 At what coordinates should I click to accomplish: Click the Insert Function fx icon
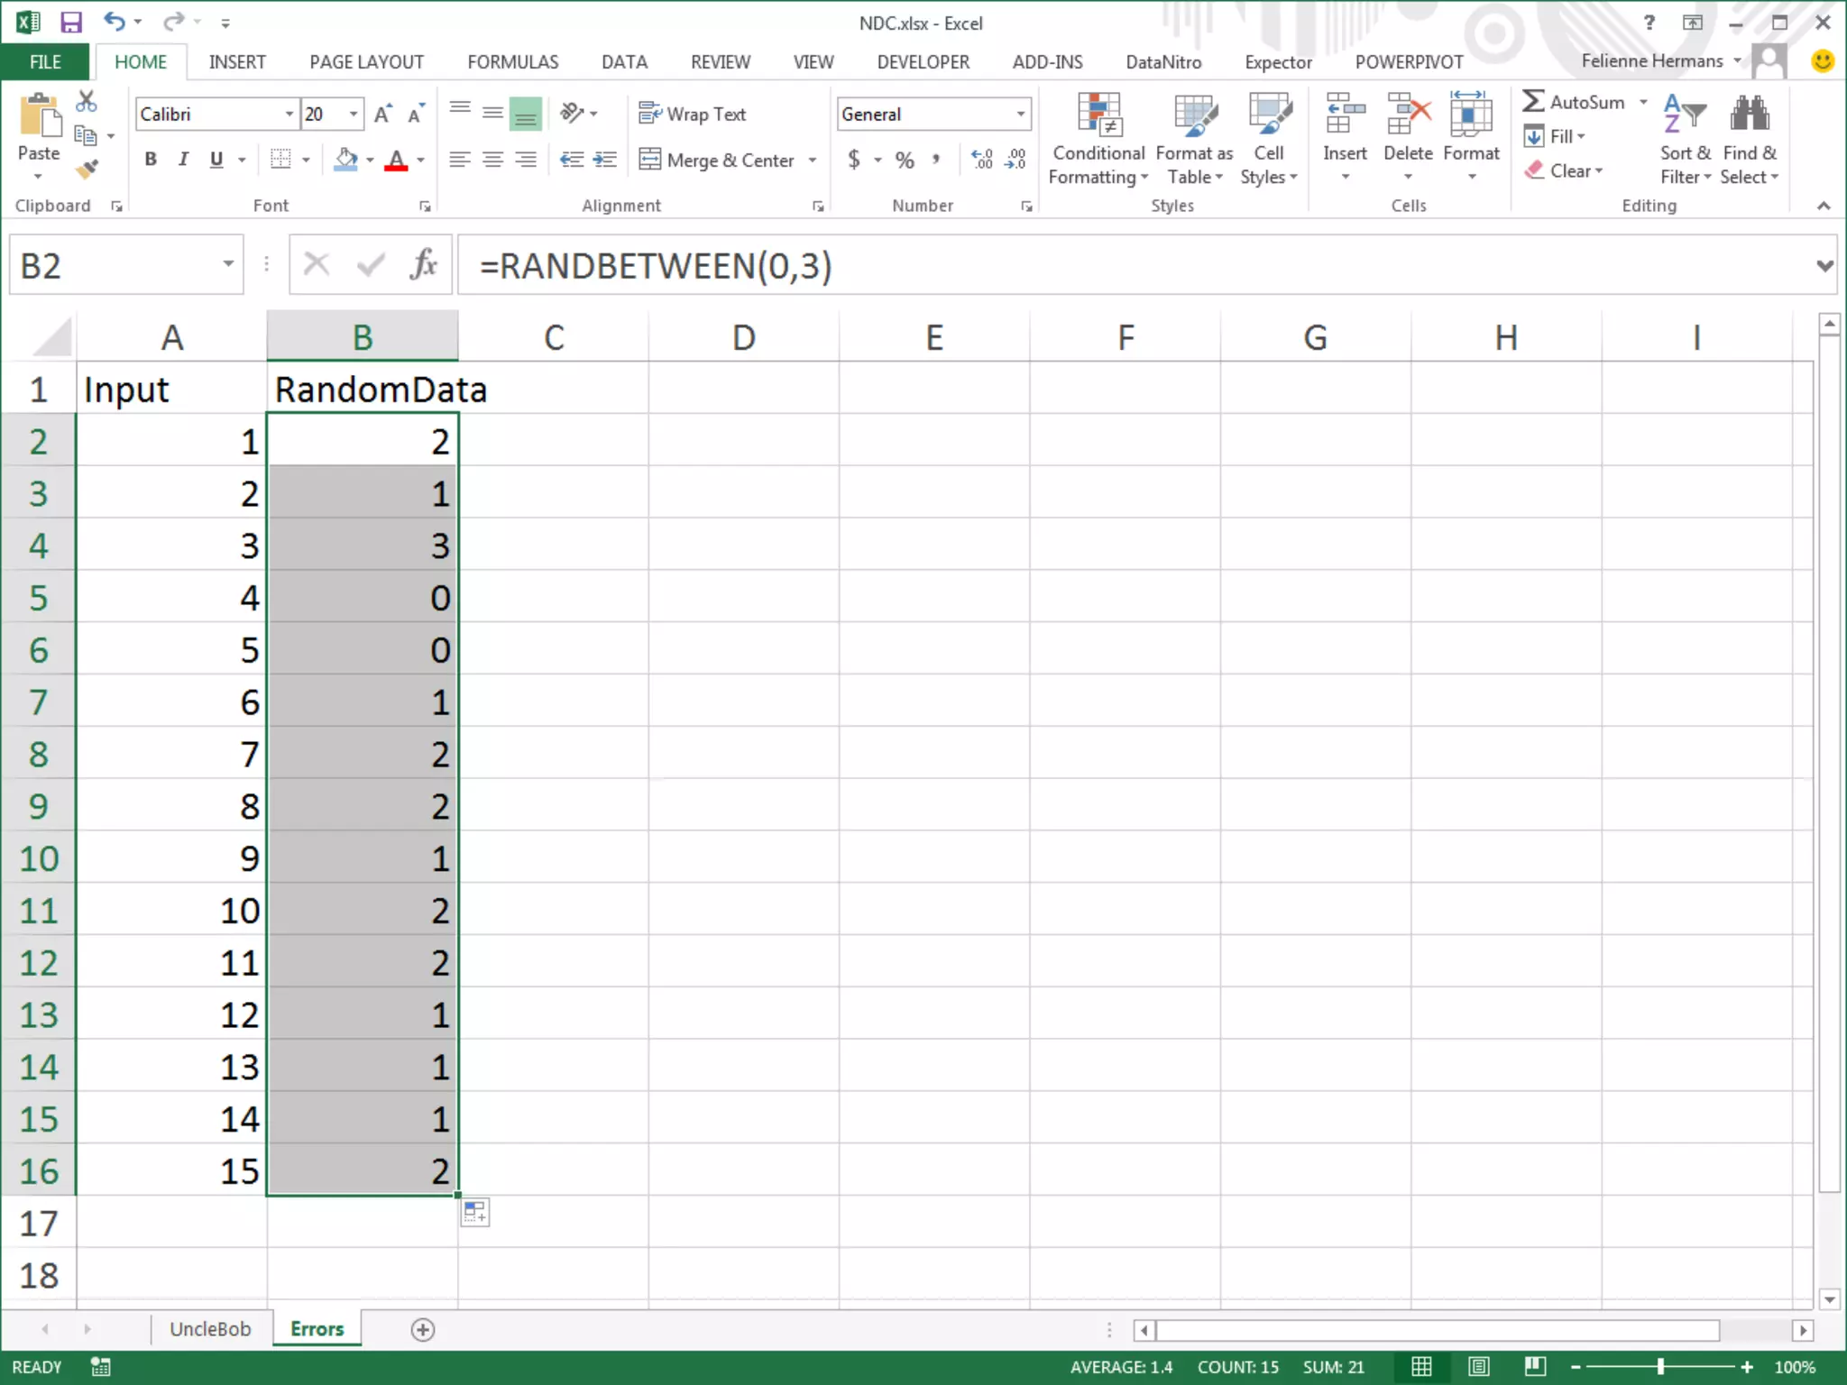[x=423, y=265]
